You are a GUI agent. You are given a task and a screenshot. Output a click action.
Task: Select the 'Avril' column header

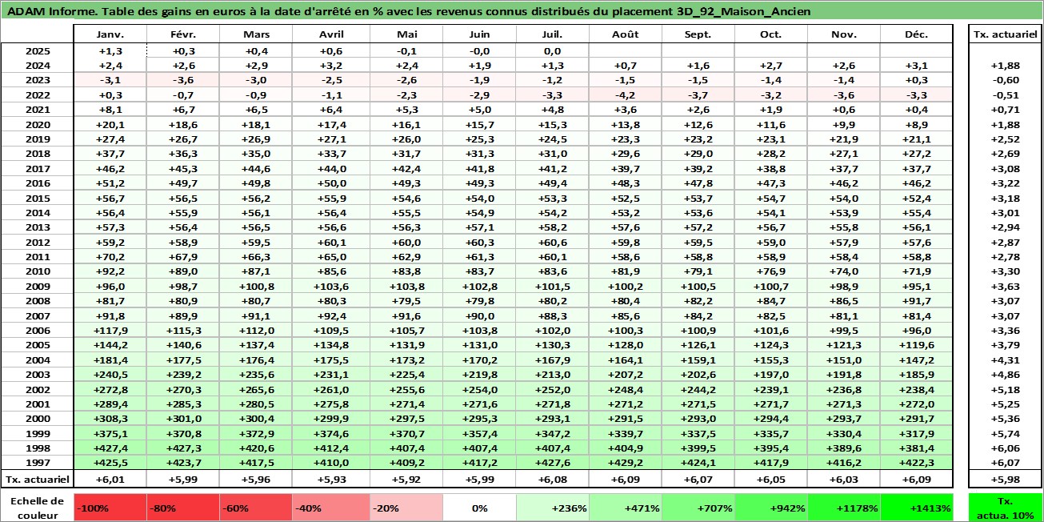[x=331, y=34]
